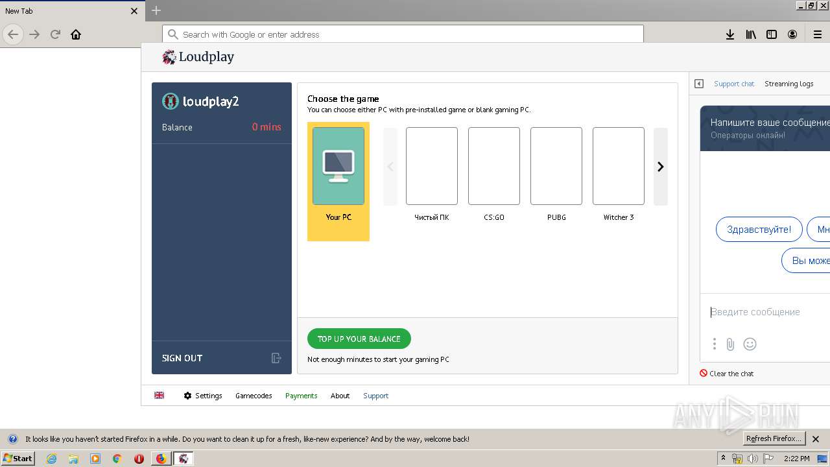Dismiss the Firefox notification bar
The image size is (830, 467).
pos(816,439)
